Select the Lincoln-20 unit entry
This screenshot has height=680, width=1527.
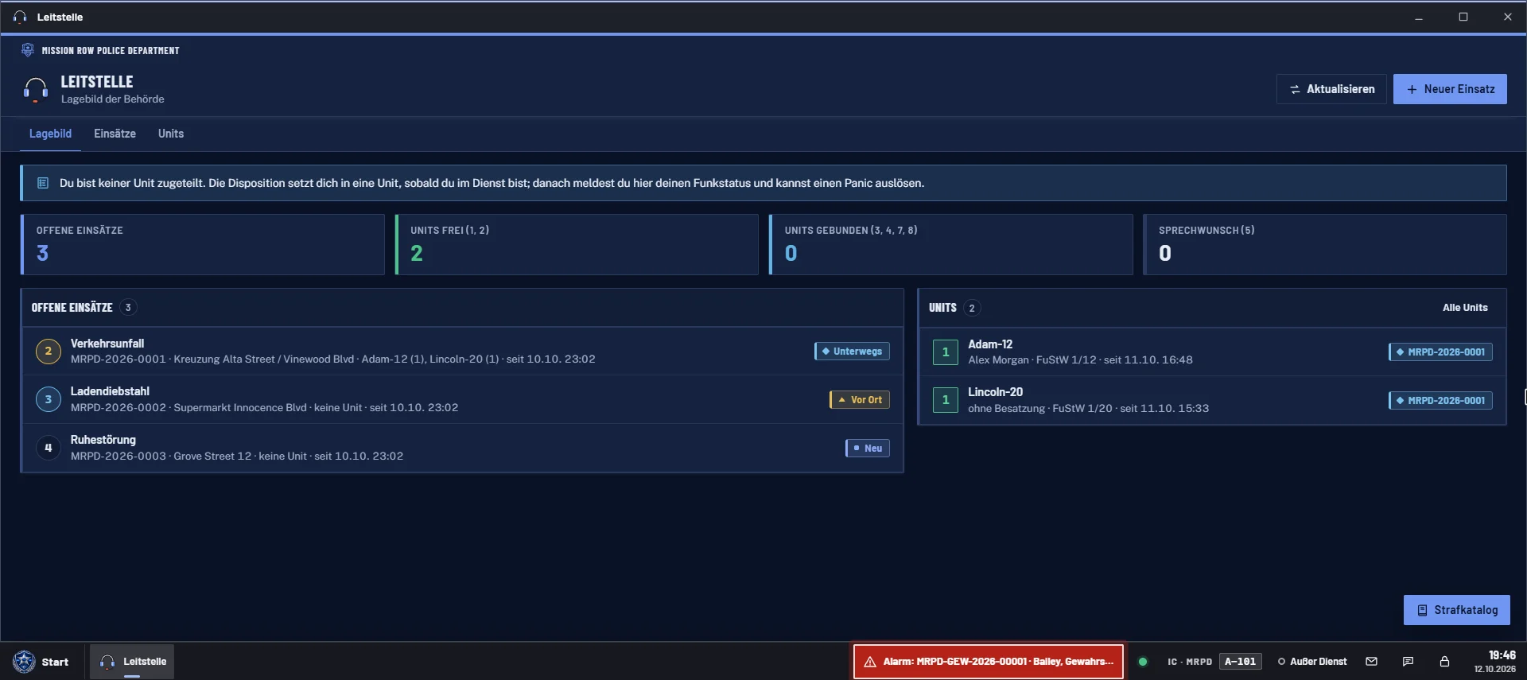1212,400
